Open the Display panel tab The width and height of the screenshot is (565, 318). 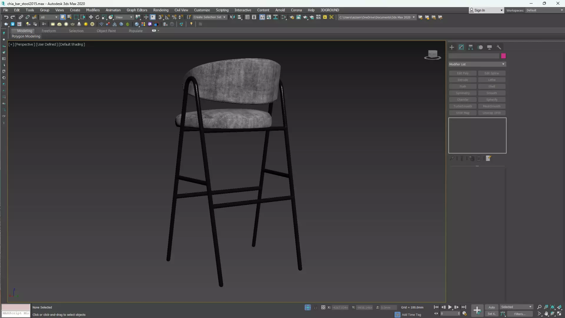[489, 47]
